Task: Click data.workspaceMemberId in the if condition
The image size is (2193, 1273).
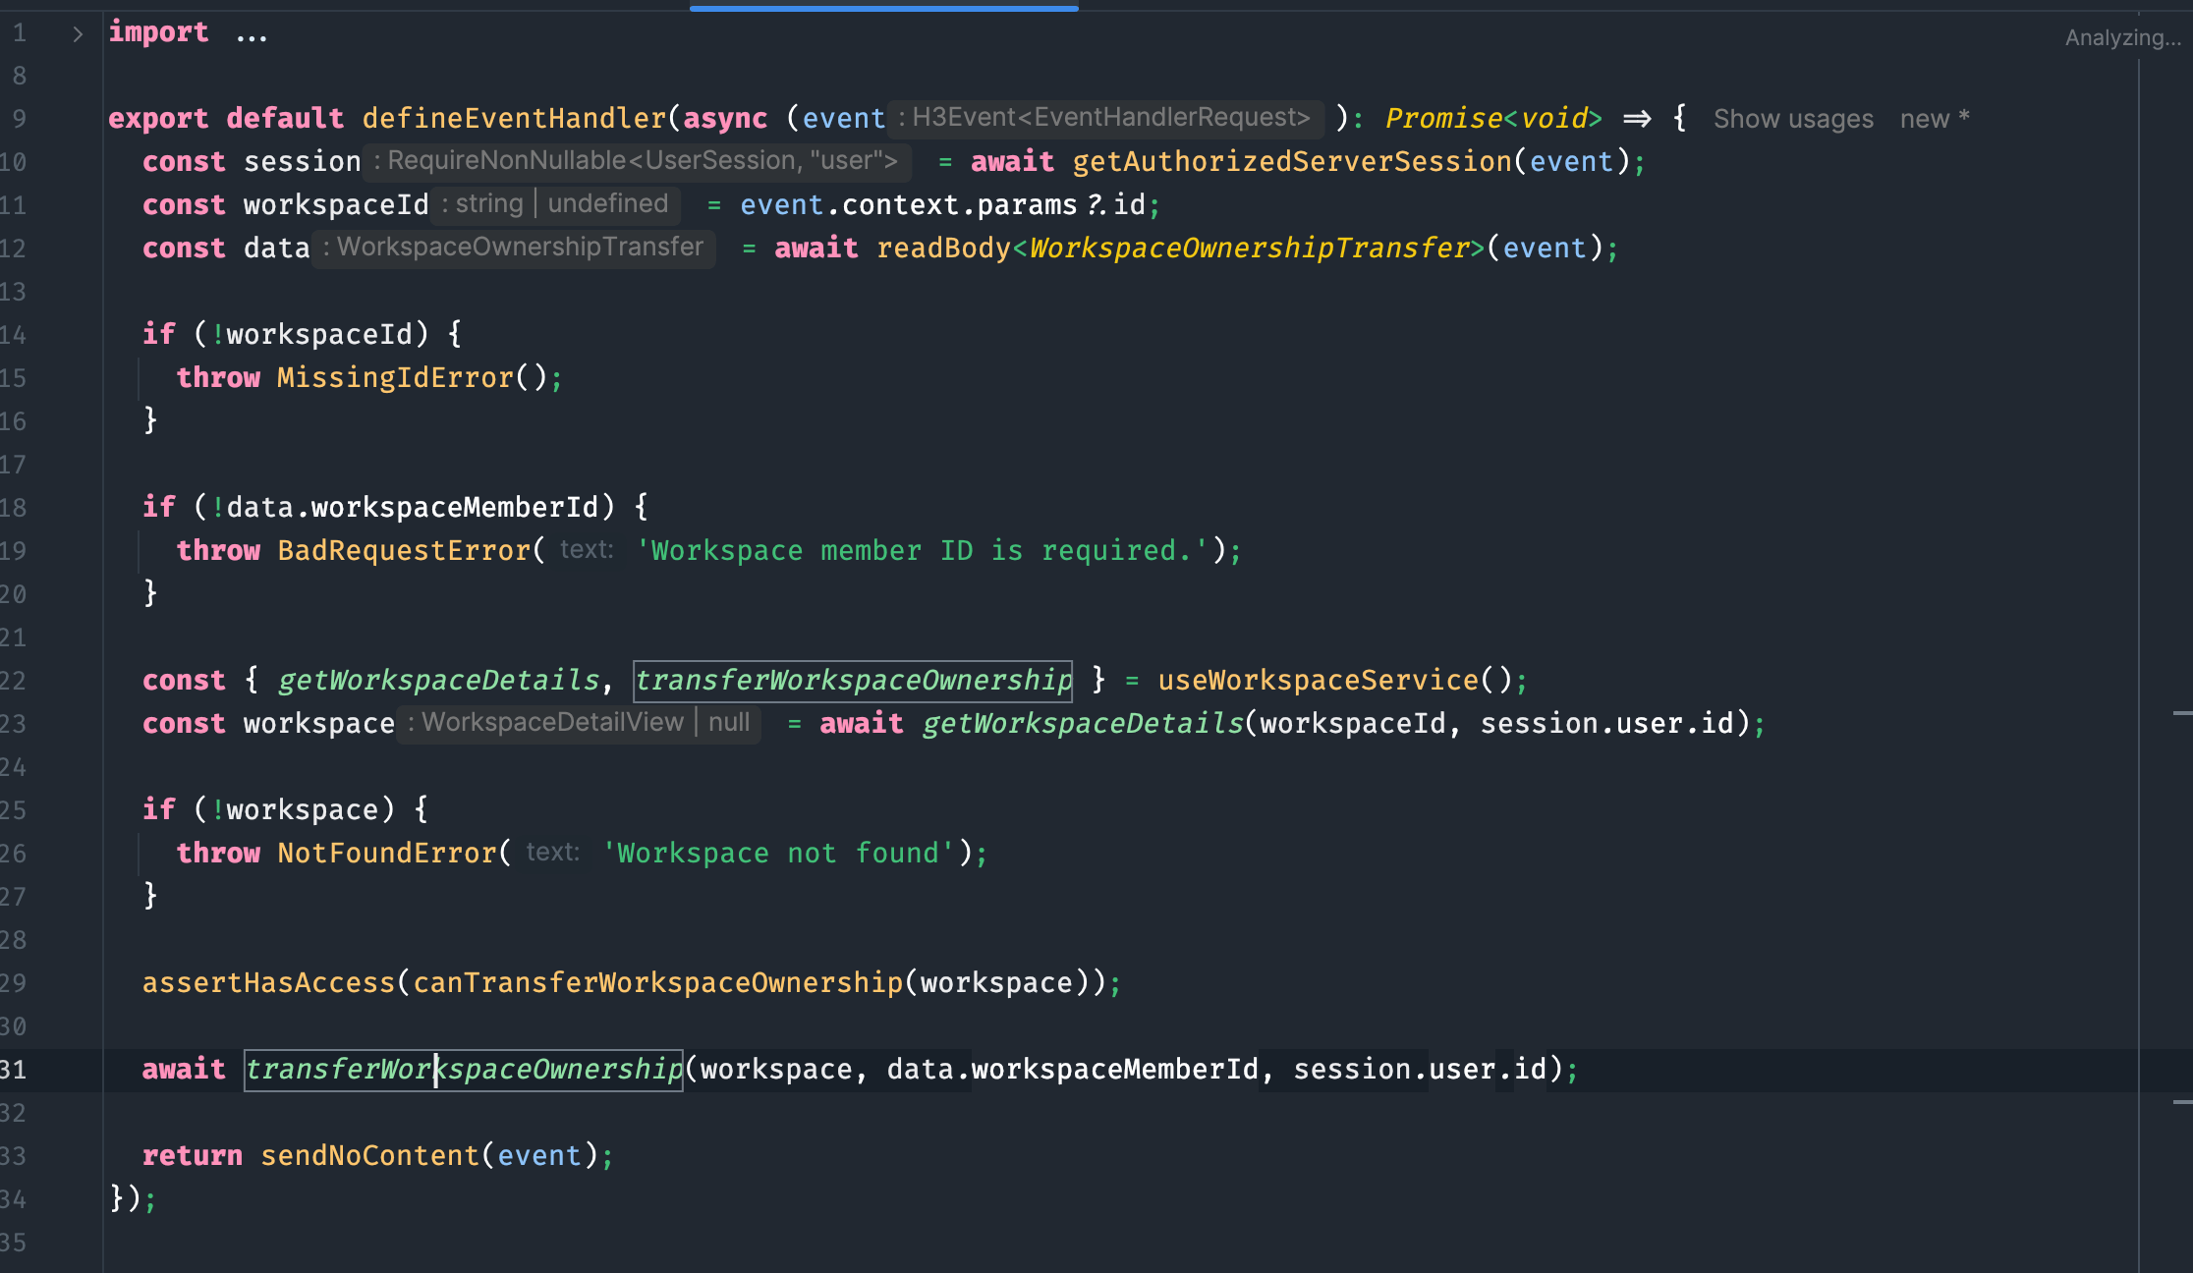Action: coord(413,507)
